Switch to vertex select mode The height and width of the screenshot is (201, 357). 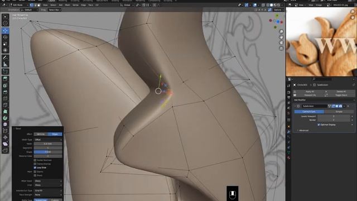[32, 5]
